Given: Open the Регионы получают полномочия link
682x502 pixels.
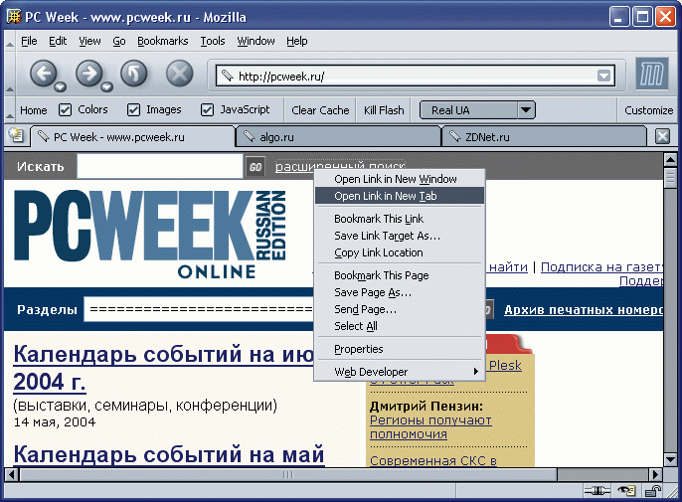Looking at the screenshot, I should (430, 427).
